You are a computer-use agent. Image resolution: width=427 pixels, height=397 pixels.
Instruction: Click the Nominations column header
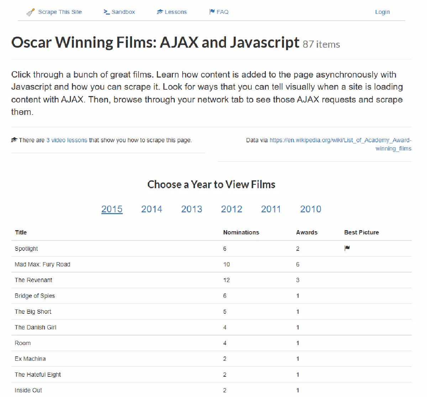pyautogui.click(x=241, y=232)
